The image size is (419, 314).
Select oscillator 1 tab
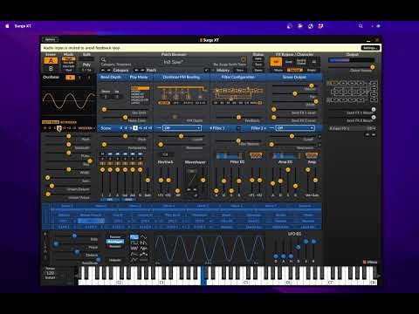[x=70, y=78]
